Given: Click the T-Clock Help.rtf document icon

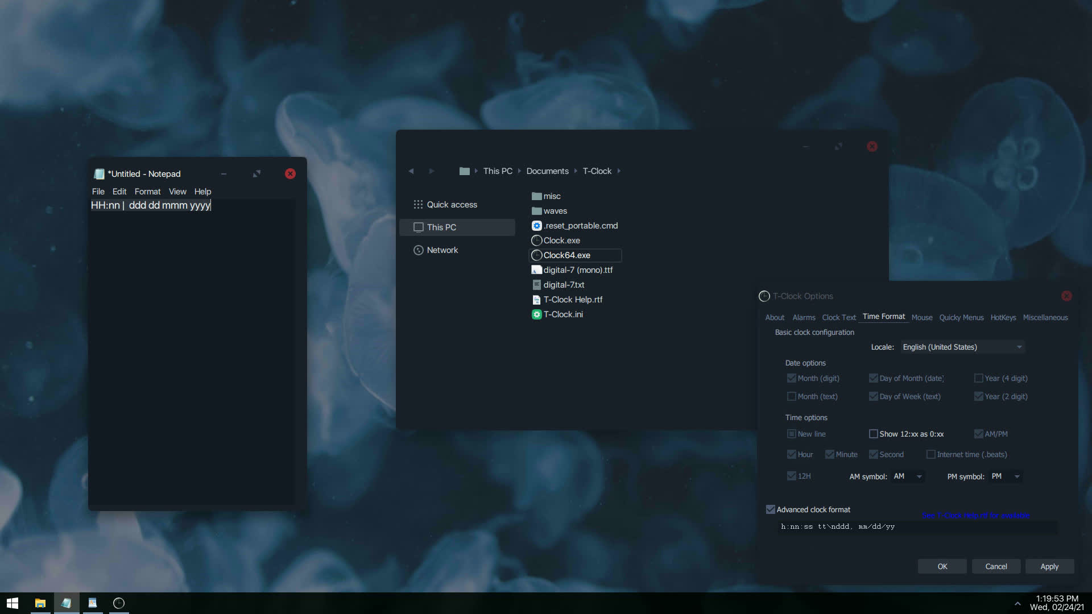Looking at the screenshot, I should pos(536,300).
